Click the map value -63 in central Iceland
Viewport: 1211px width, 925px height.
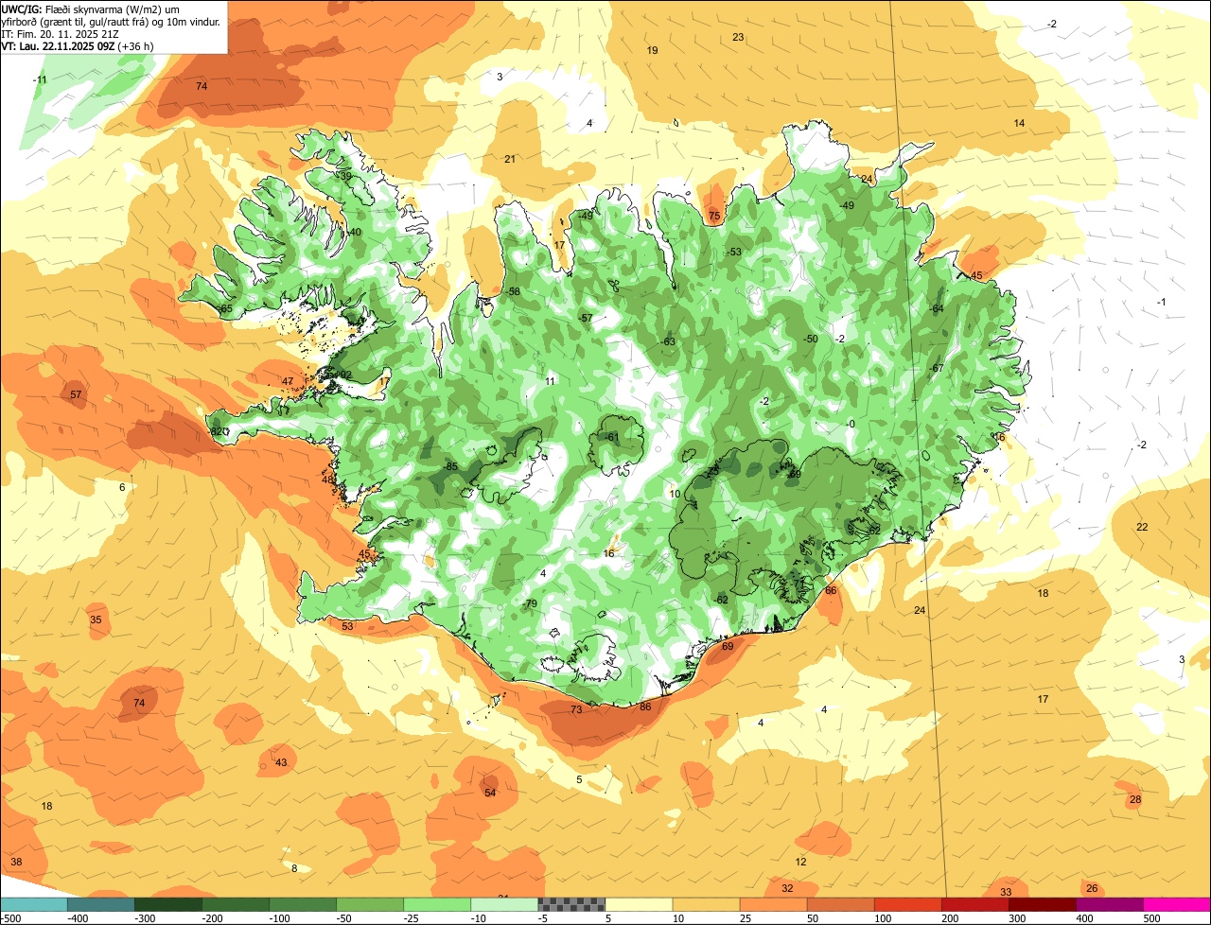point(667,341)
